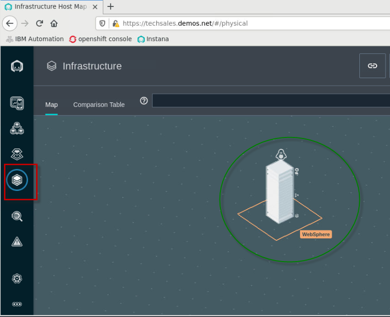Select the Infrastructure layers sidebar icon
This screenshot has height=317, width=390.
(17, 180)
